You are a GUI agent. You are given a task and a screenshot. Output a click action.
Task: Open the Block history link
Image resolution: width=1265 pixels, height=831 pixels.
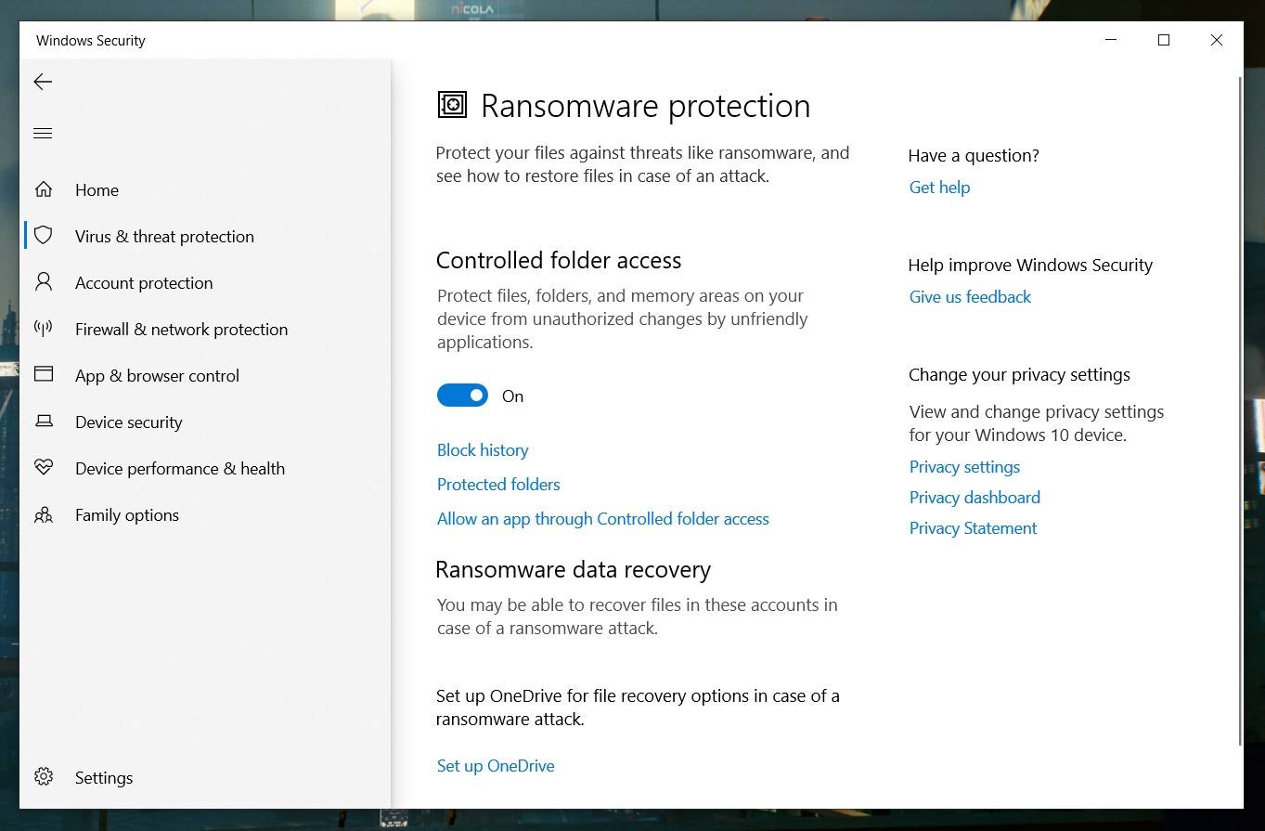[x=483, y=450]
